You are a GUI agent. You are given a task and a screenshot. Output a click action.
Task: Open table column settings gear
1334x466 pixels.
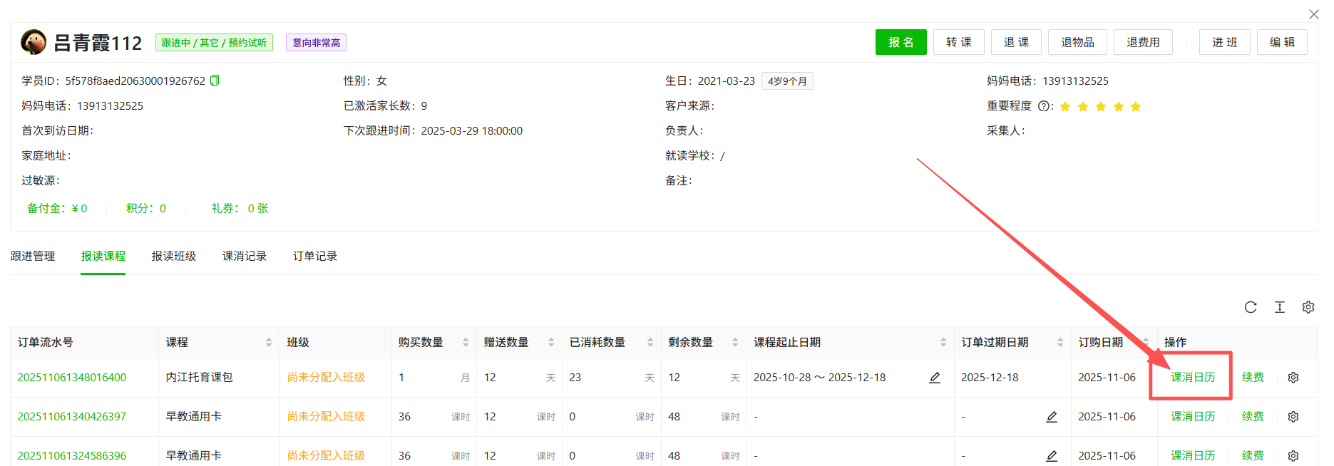(x=1308, y=307)
